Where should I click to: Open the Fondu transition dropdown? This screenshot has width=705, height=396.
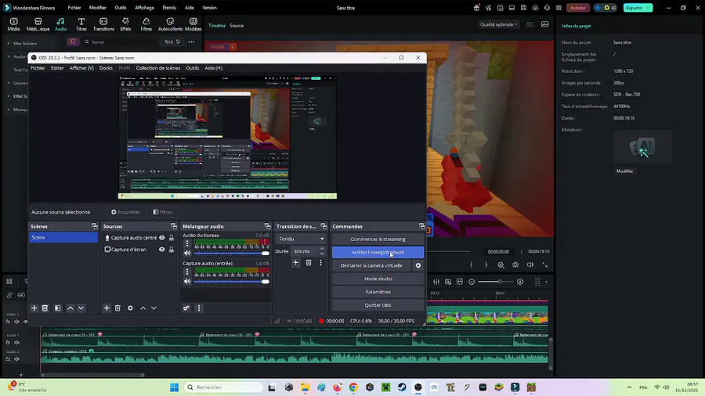point(301,239)
